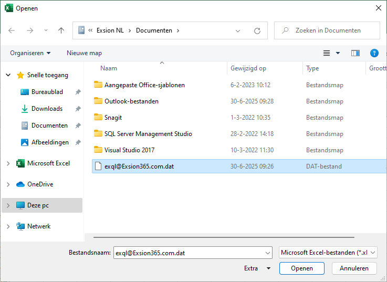This screenshot has height=282, width=387.
Task: Change view with the list view icon
Action: 327,53
